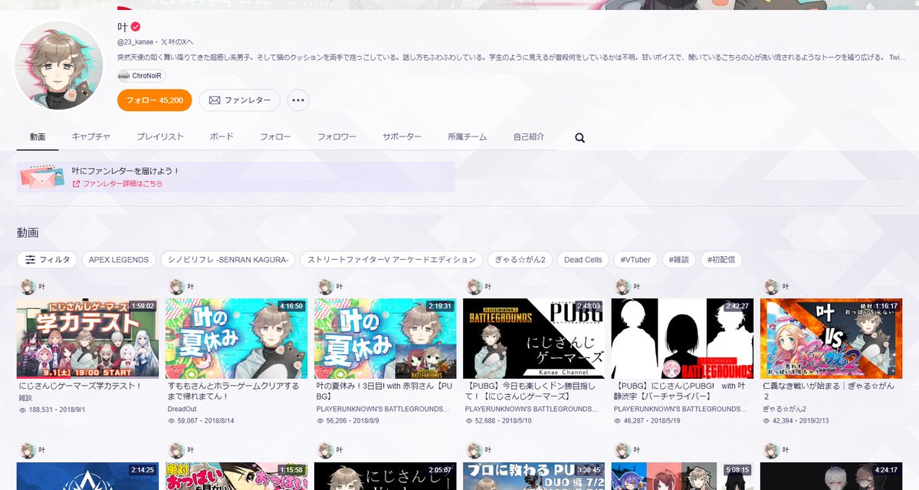This screenshot has width=919, height=490.
Task: Filter videos by APEX LEGENDS tag
Action: click(118, 260)
